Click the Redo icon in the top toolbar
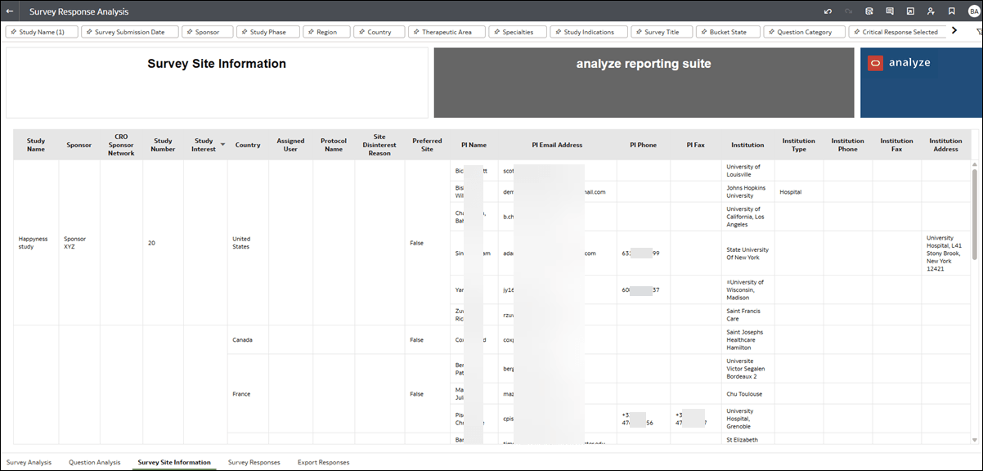 click(849, 11)
